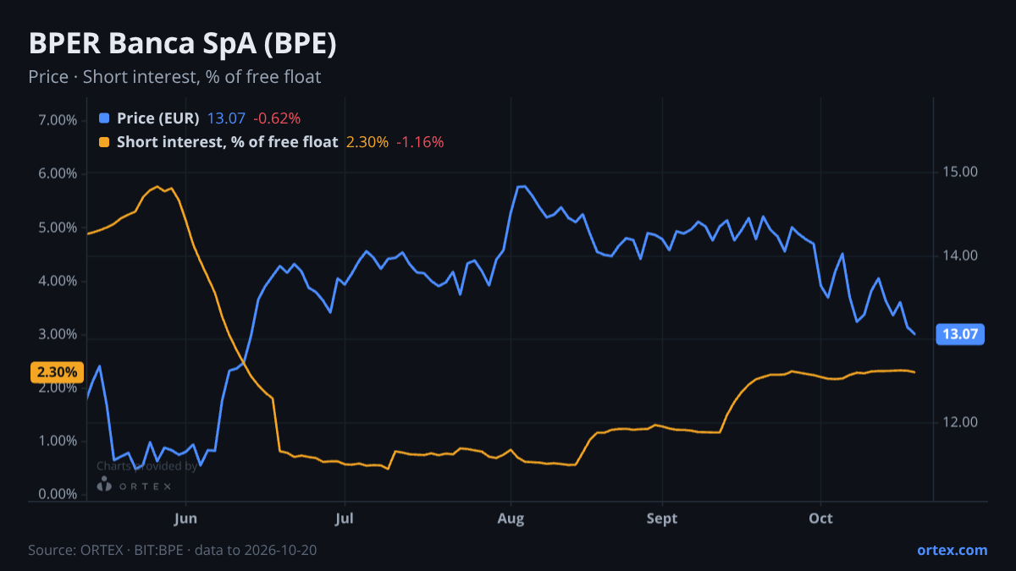Click the Jun x-axis label
This screenshot has width=1016, height=571.
(185, 519)
